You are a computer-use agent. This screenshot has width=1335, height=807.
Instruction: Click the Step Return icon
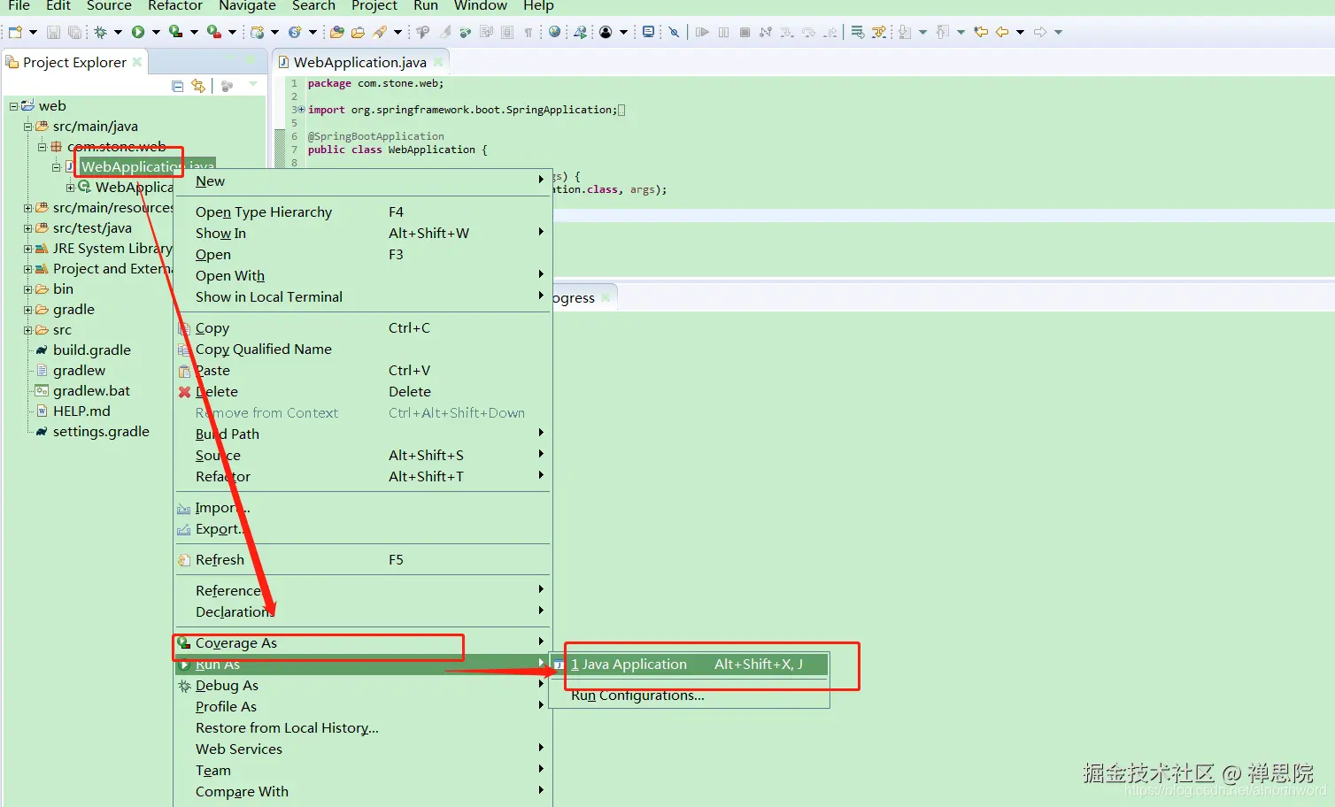(x=830, y=32)
